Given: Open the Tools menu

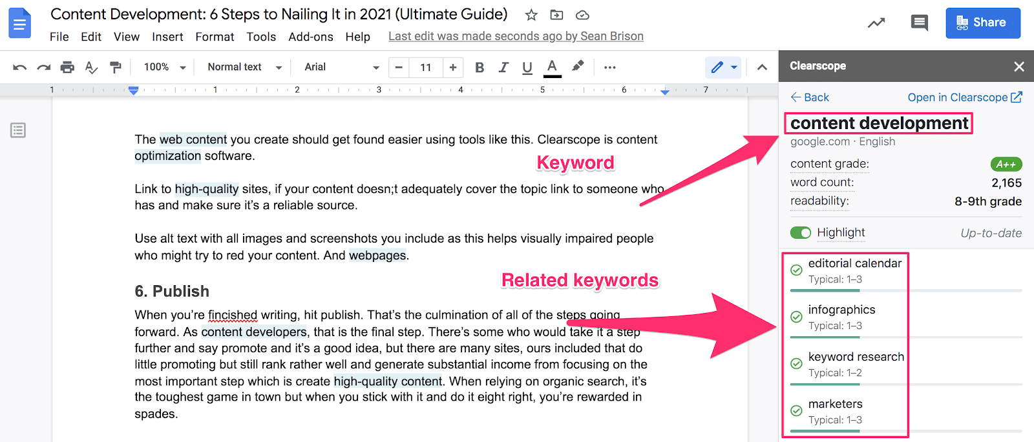Looking at the screenshot, I should (x=262, y=37).
